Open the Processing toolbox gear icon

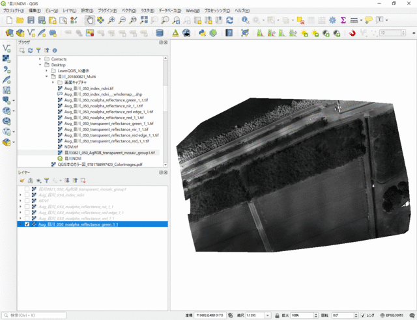point(332,20)
